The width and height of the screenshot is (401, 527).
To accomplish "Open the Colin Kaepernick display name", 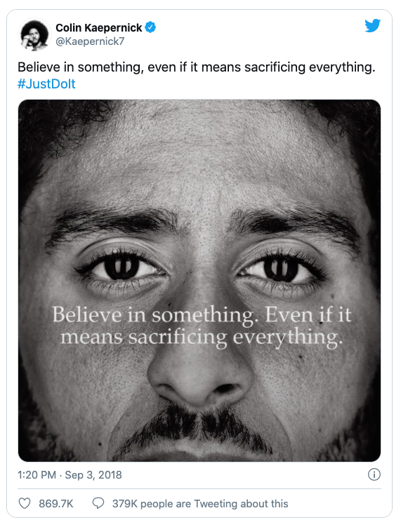I will click(99, 27).
